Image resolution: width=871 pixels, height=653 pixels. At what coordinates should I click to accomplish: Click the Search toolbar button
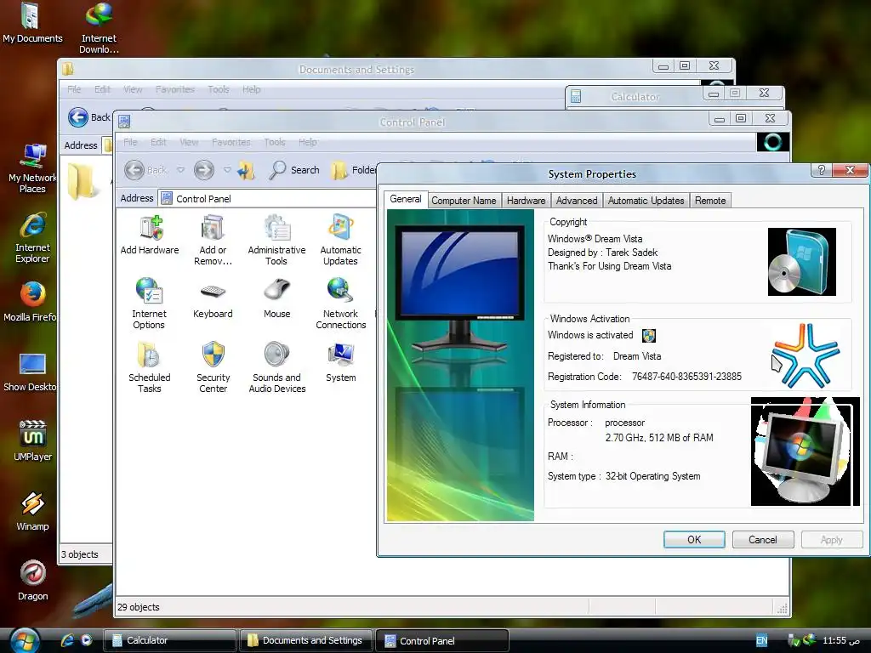coord(293,170)
